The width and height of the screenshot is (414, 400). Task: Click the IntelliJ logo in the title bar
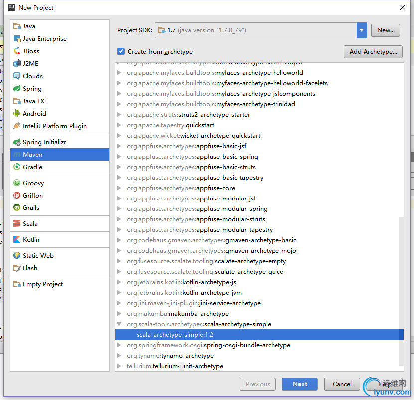pyautogui.click(x=12, y=7)
